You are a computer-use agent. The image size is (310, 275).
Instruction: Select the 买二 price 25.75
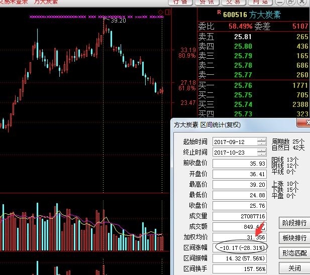[x=243, y=95]
